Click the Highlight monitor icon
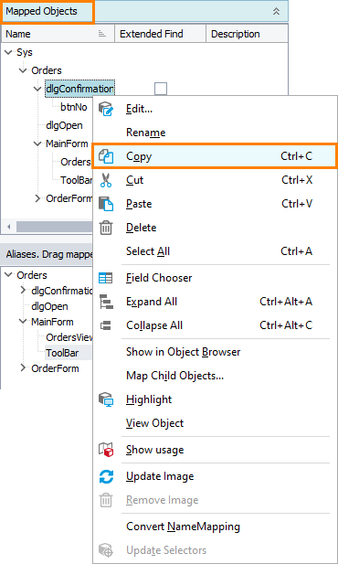The image size is (338, 564). pyautogui.click(x=106, y=399)
